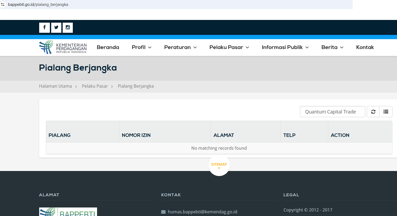Toggle the list view icon button
Viewport: 397px width, 216px height.
click(x=386, y=112)
